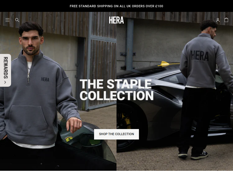Expand the Rewards tab chevron arrow

pyautogui.click(x=5, y=82)
